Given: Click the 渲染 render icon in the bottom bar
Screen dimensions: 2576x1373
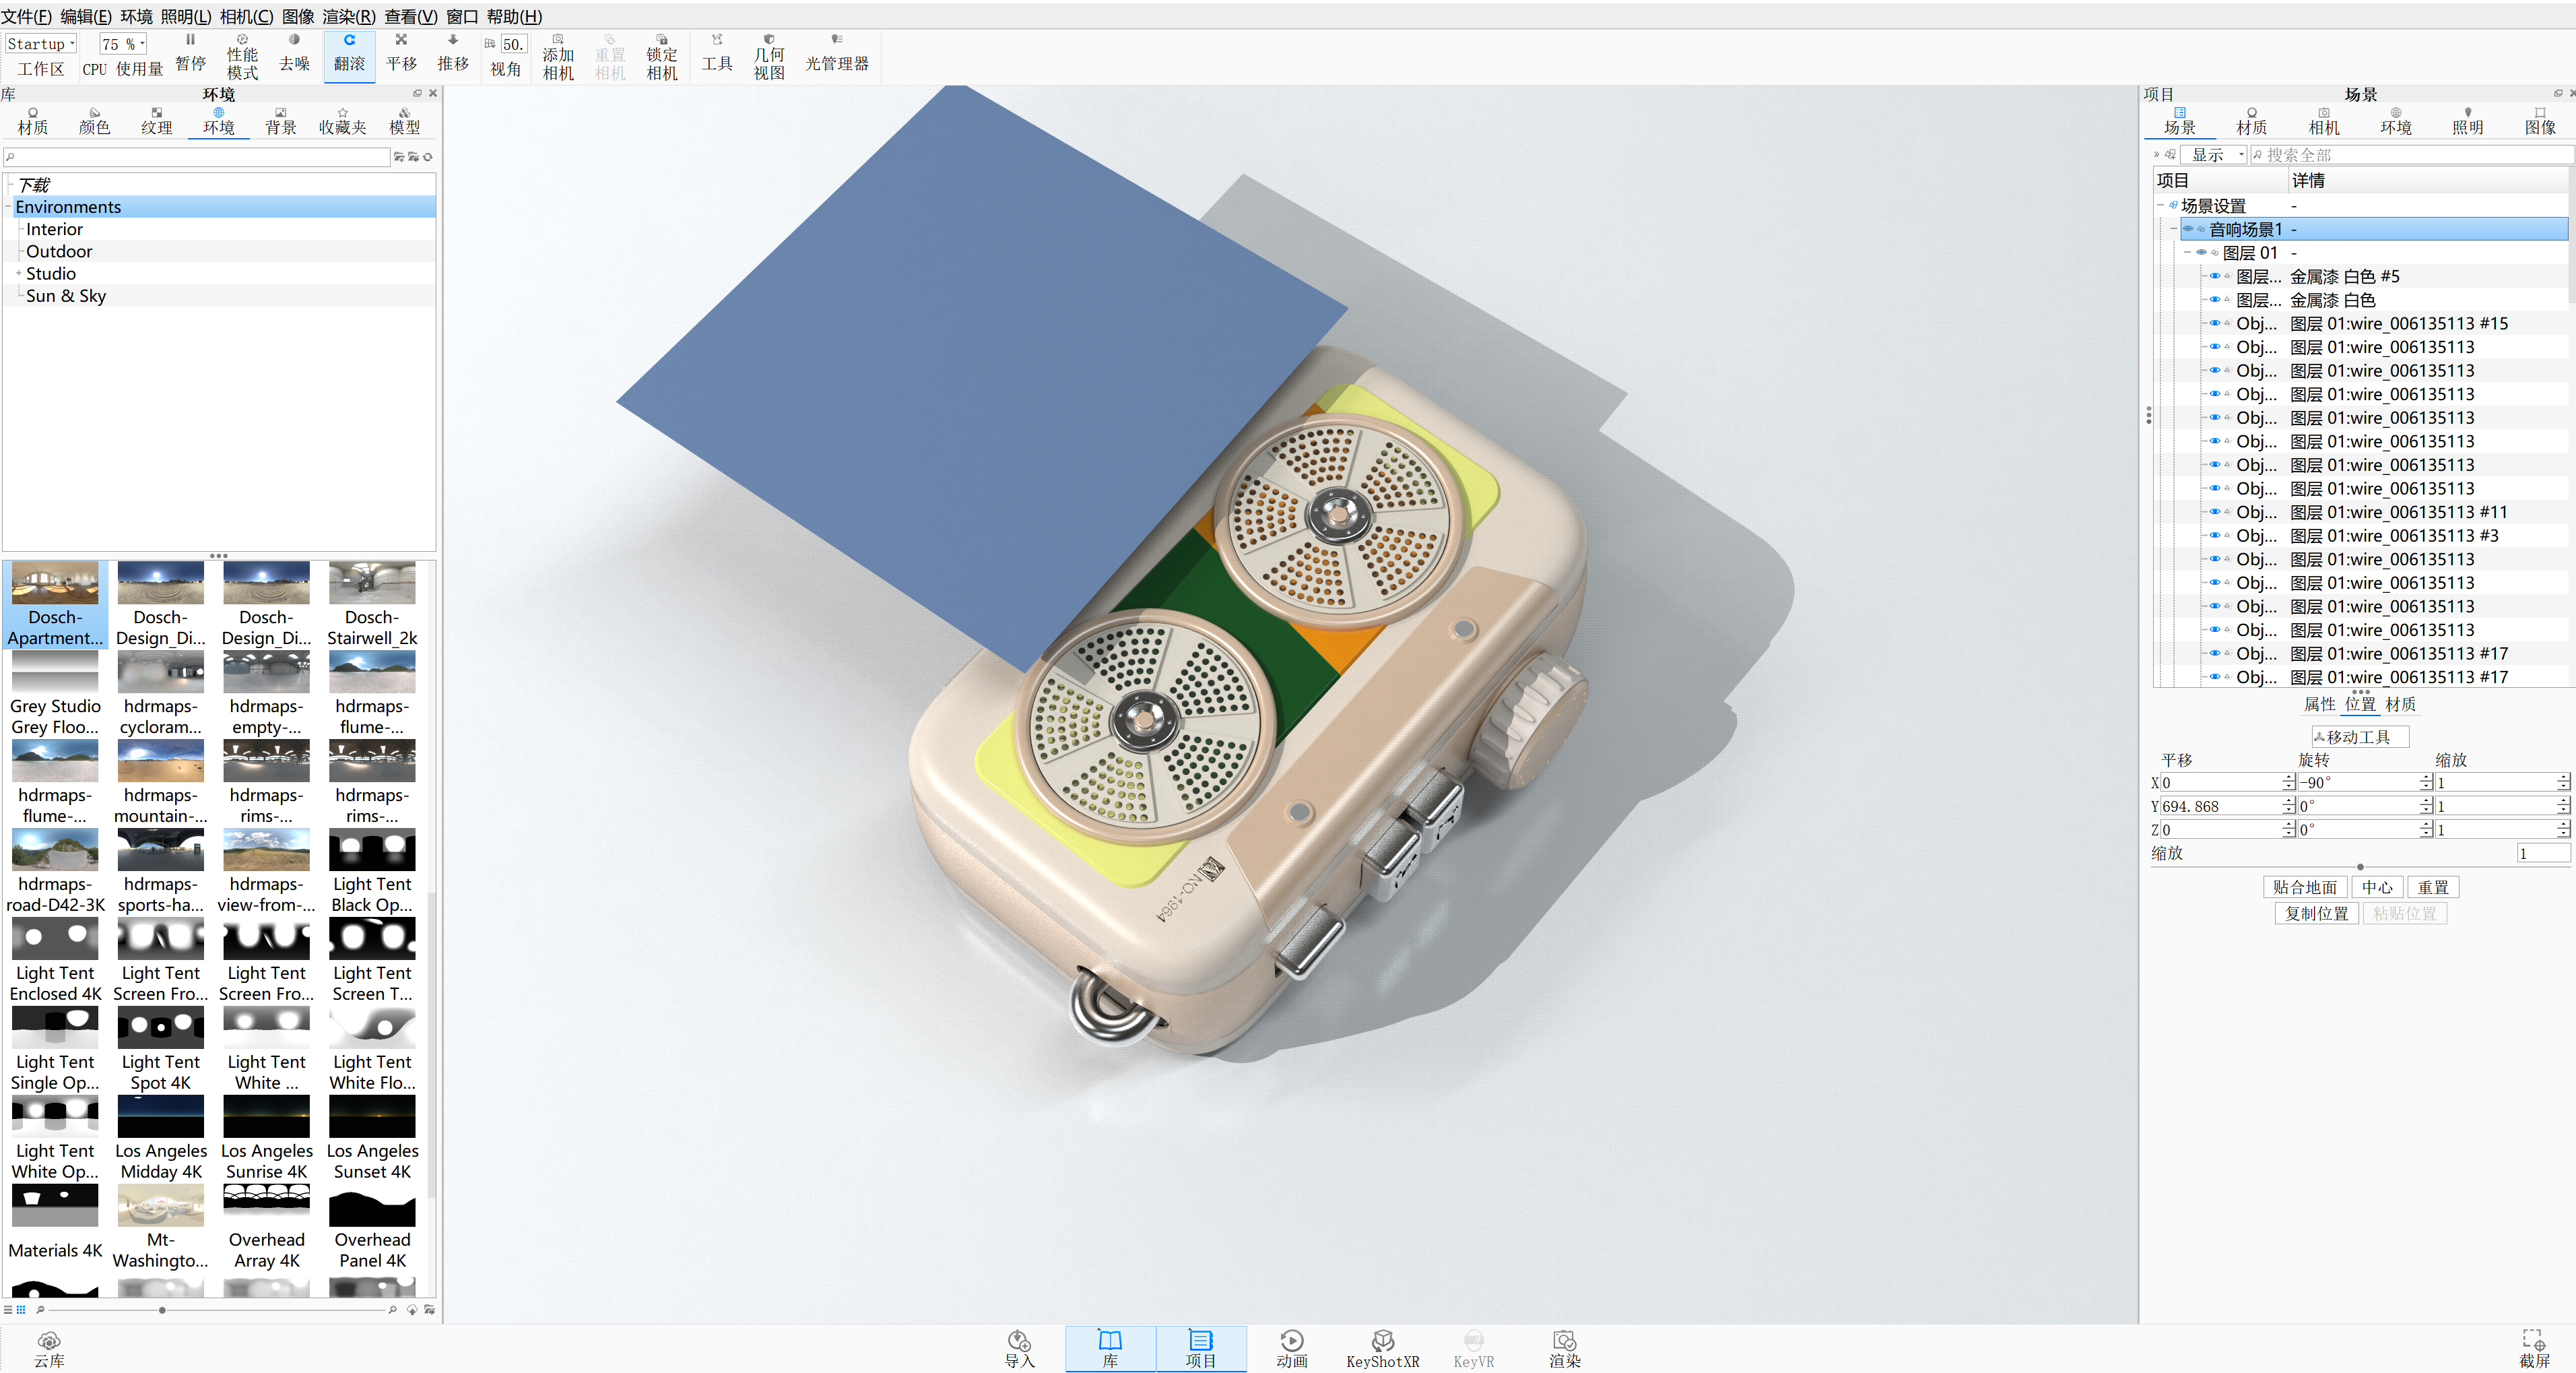Looking at the screenshot, I should tap(1564, 1348).
